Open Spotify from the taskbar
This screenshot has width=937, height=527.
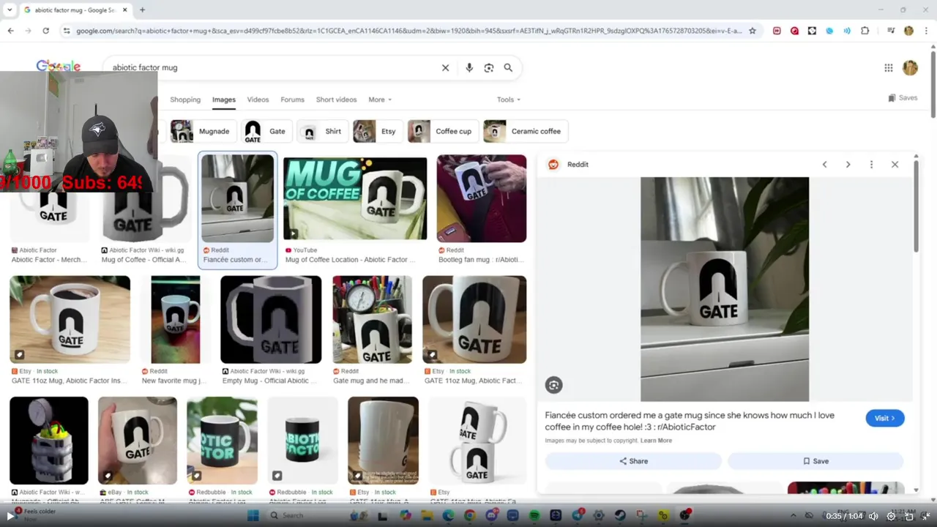tap(534, 516)
